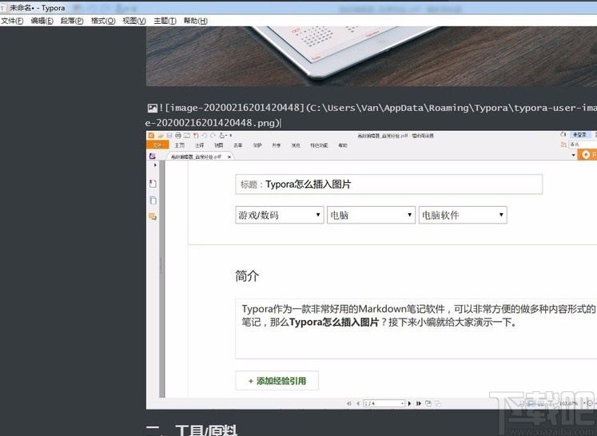Viewport: 597px width, 436px height.
Task: Open the tab list dropdown arrow at right
Action: 573,155
